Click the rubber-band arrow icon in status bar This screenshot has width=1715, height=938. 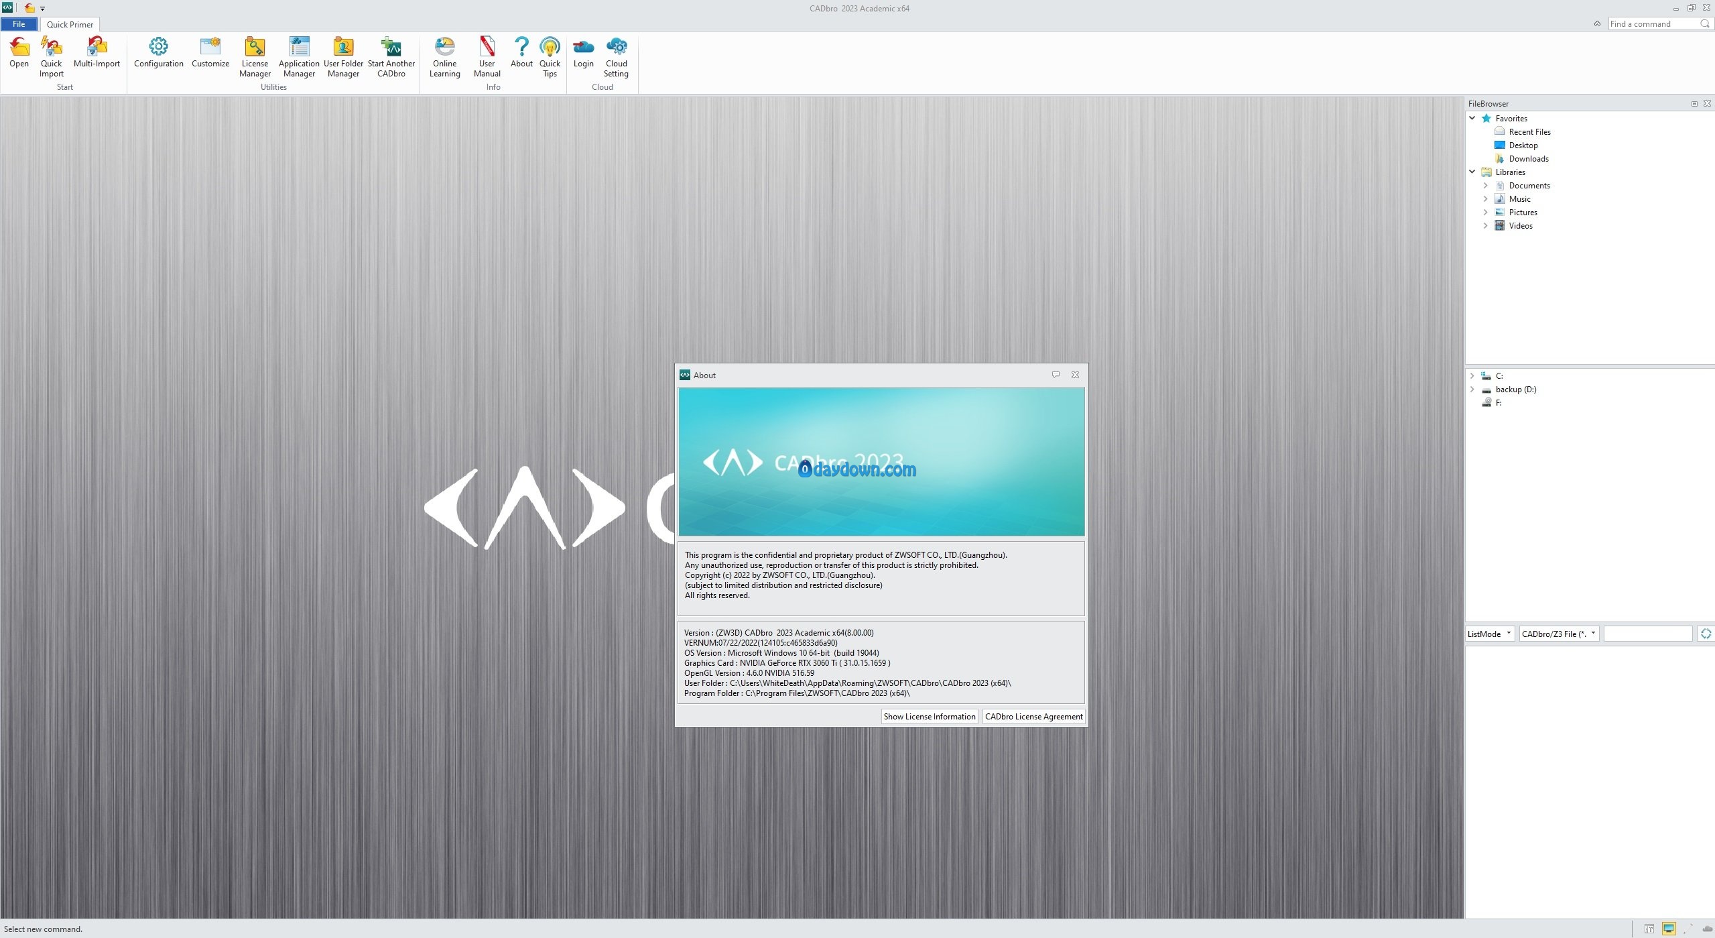(1688, 929)
